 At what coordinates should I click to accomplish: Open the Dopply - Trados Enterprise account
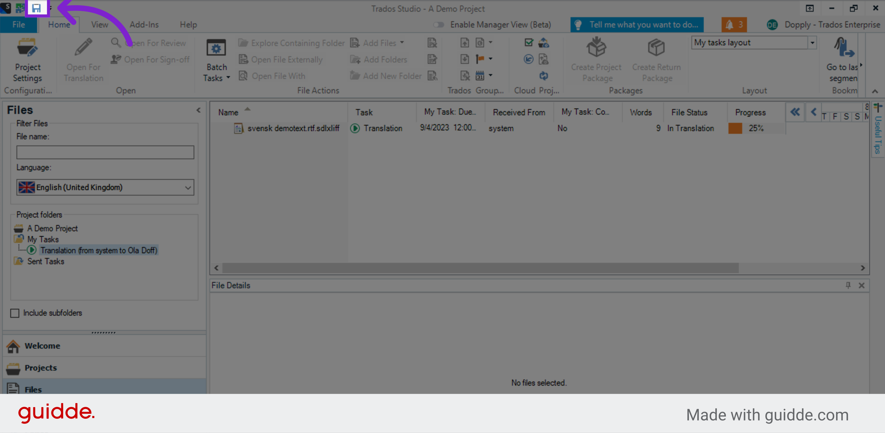824,25
